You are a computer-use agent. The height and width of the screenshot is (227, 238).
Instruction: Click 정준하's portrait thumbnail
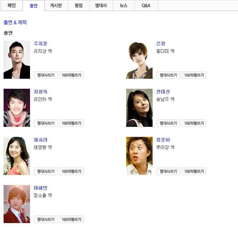pyautogui.click(x=139, y=156)
